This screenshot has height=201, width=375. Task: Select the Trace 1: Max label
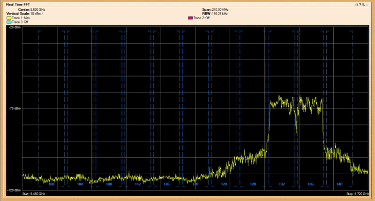21,18
